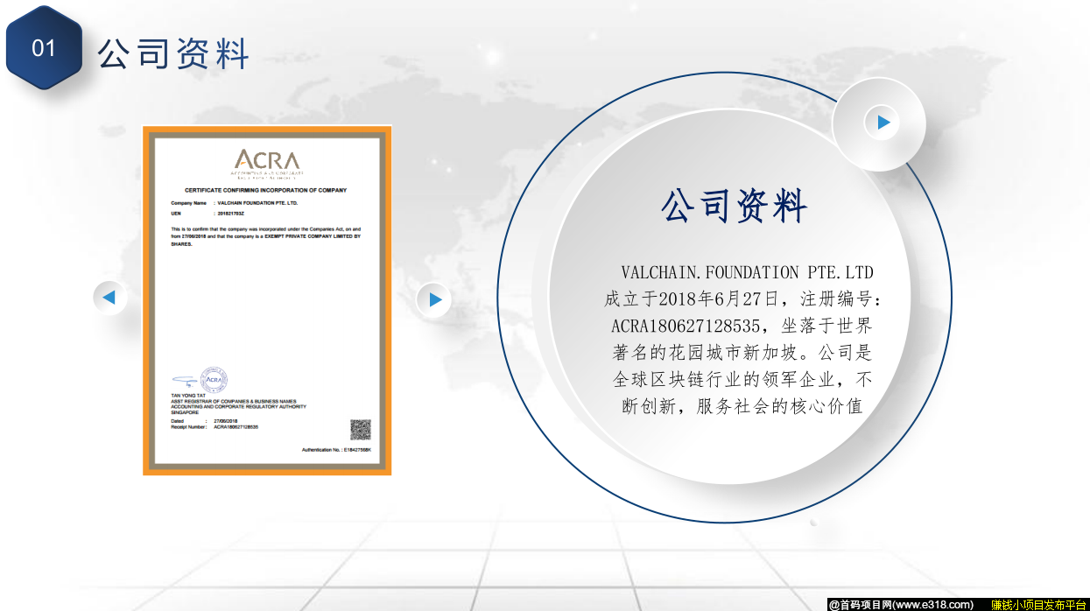The height and width of the screenshot is (611, 1090).
Task: Click the certificate paragraph starting This is to confirm
Action: tap(266, 236)
